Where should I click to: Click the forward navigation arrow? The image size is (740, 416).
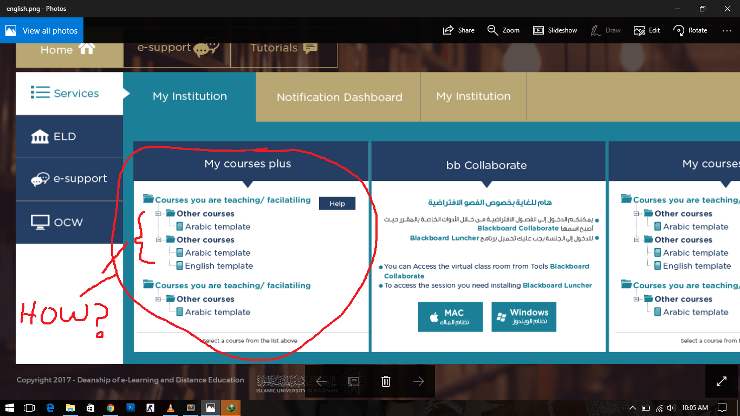pyautogui.click(x=418, y=381)
